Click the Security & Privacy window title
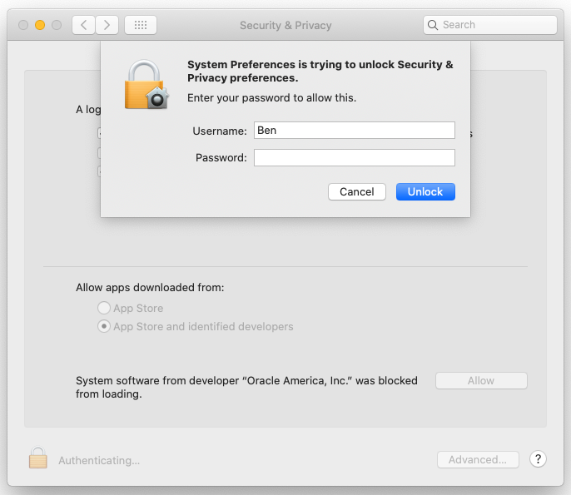Viewport: 571px width, 495px height. pyautogui.click(x=285, y=25)
